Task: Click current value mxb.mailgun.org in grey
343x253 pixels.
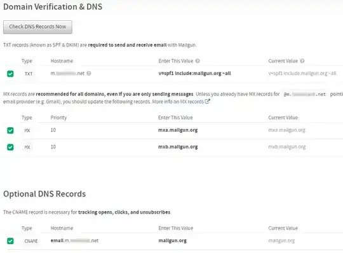Action: pos(287,147)
